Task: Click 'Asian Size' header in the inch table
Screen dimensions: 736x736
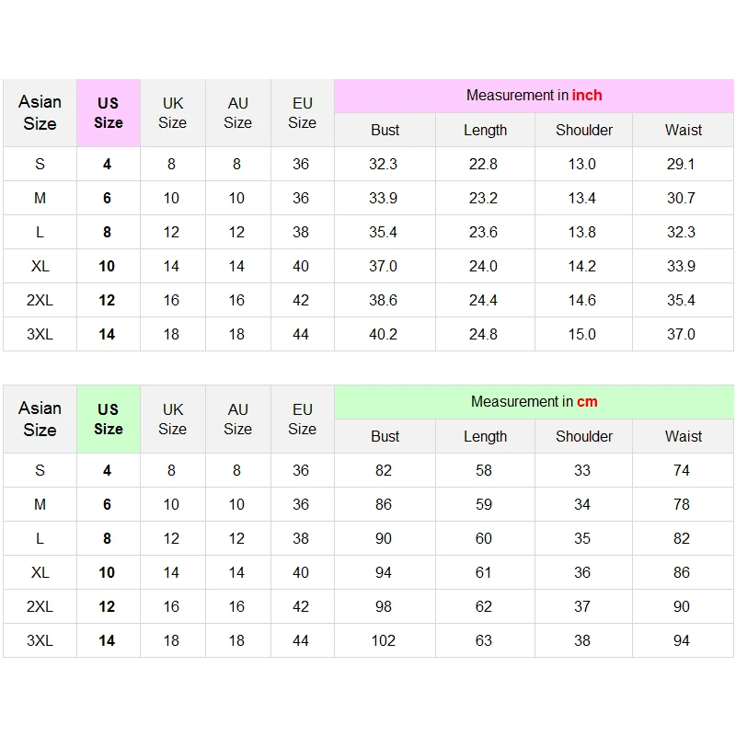Action: (x=40, y=112)
